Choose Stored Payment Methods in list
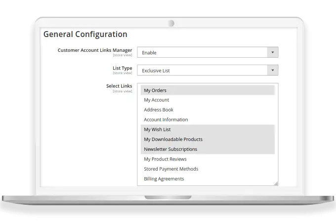This screenshot has height=222, width=336. click(x=171, y=169)
